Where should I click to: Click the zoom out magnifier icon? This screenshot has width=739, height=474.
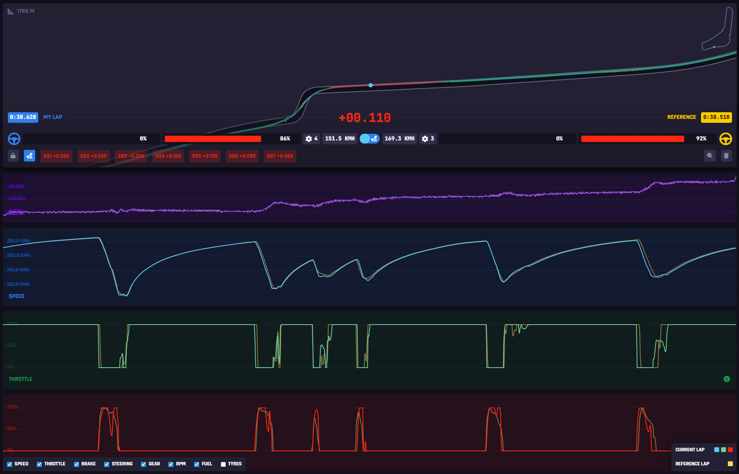coord(710,156)
